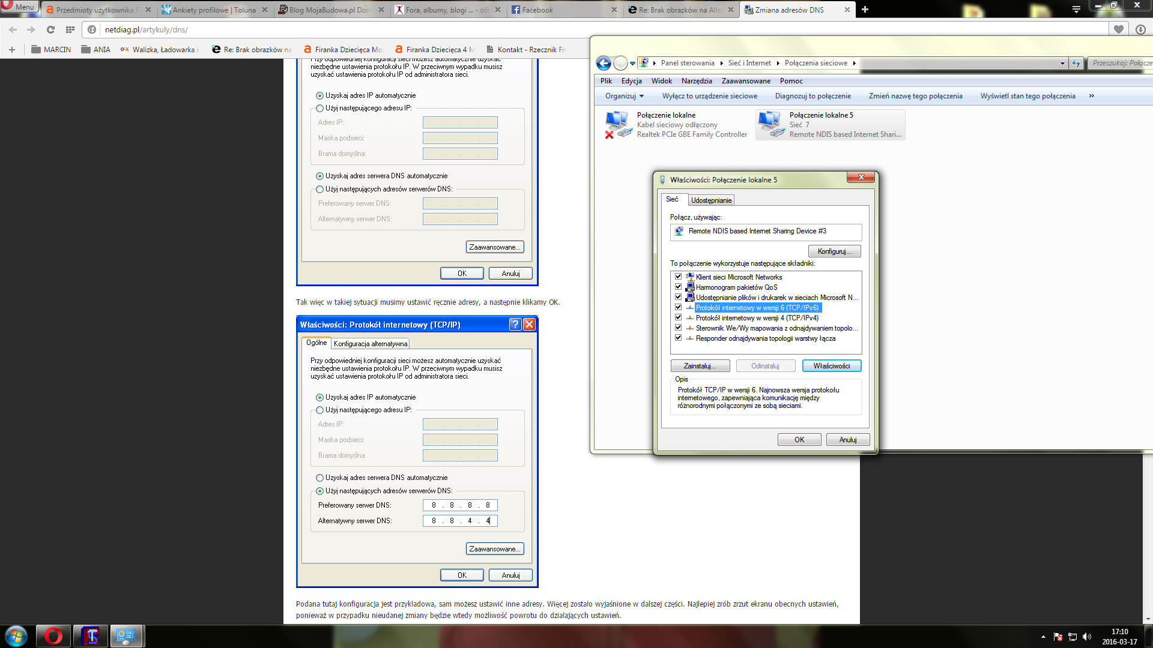Switch to Udostępnianie tab
The width and height of the screenshot is (1153, 648).
pyautogui.click(x=710, y=200)
